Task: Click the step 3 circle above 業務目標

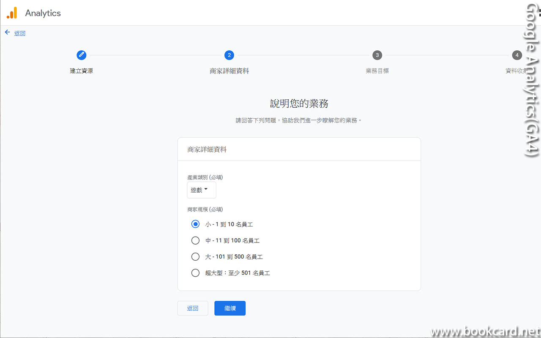Action: [x=377, y=55]
